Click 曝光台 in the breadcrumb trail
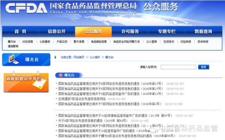This screenshot has height=140, width=225. tap(109, 57)
